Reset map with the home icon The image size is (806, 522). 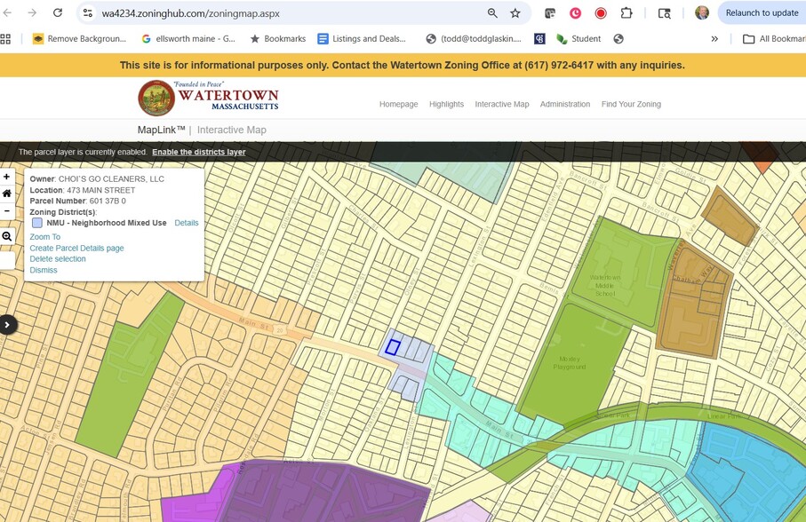pos(7,194)
